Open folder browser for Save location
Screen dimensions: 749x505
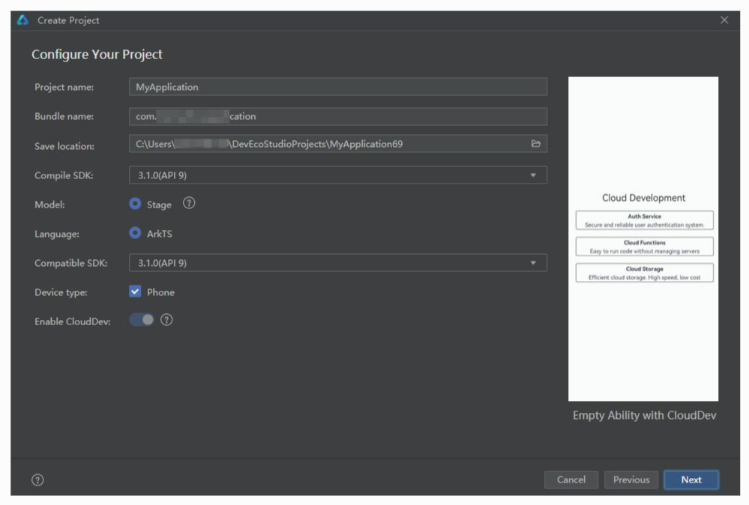coord(535,144)
